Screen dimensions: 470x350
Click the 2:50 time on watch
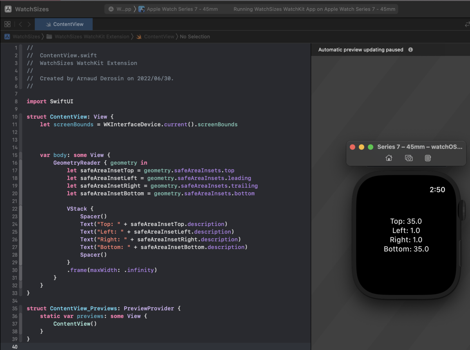(437, 190)
